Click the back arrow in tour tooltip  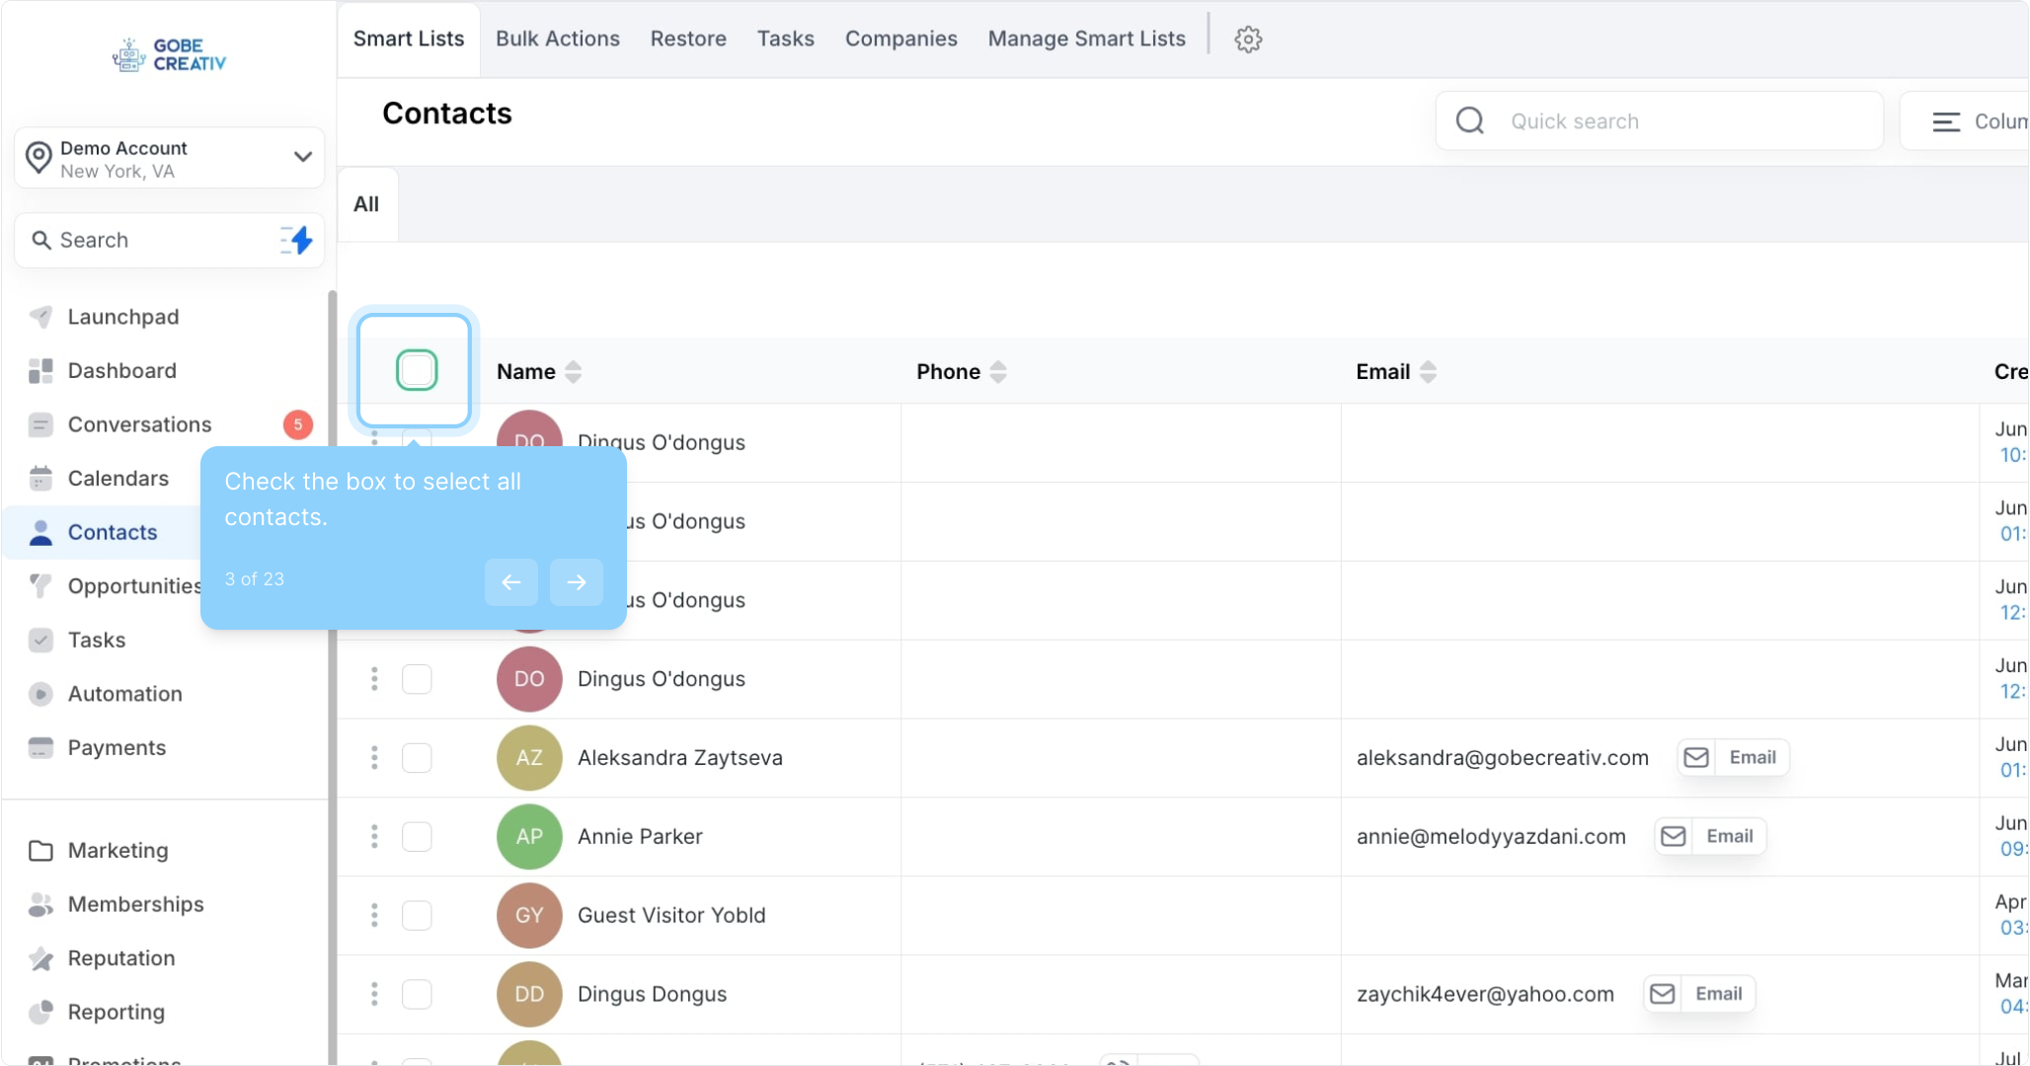(510, 582)
